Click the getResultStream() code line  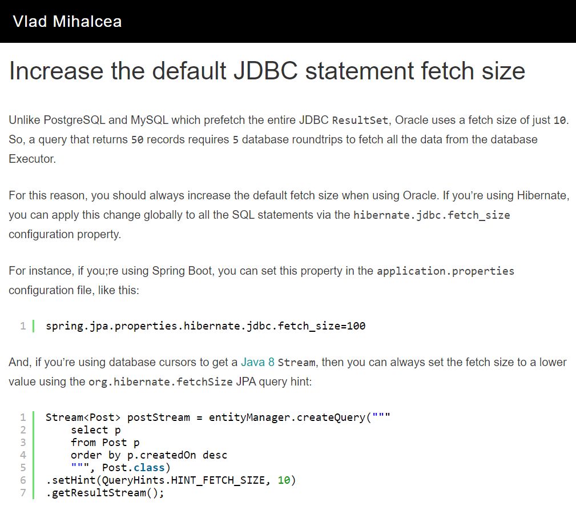[x=104, y=493]
